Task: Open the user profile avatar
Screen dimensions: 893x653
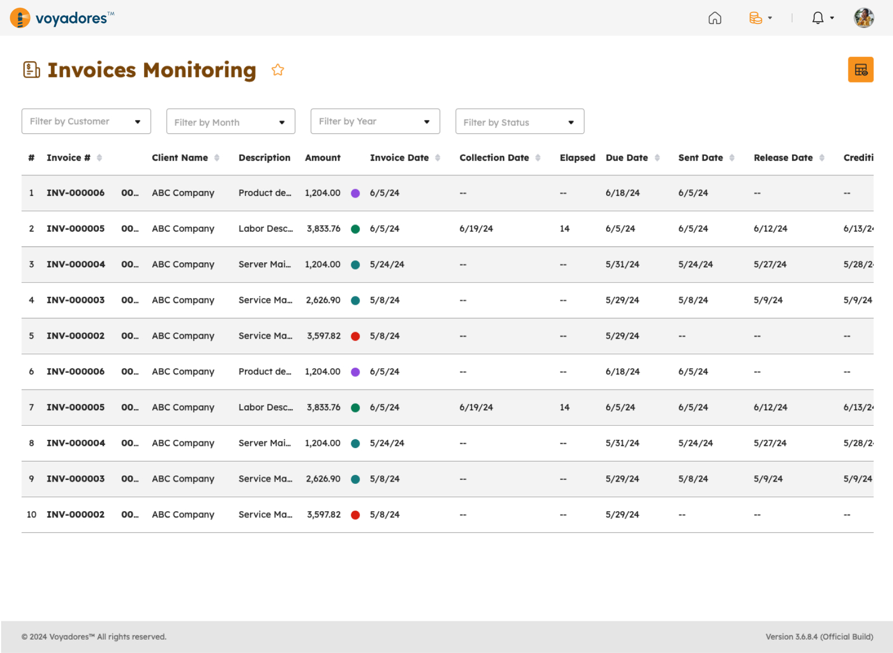Action: click(x=863, y=18)
